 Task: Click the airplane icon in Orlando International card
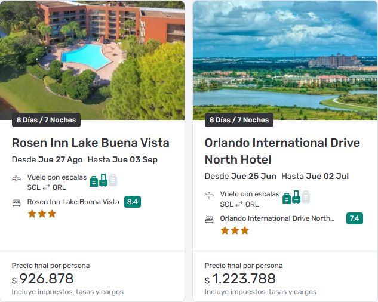click(209, 195)
